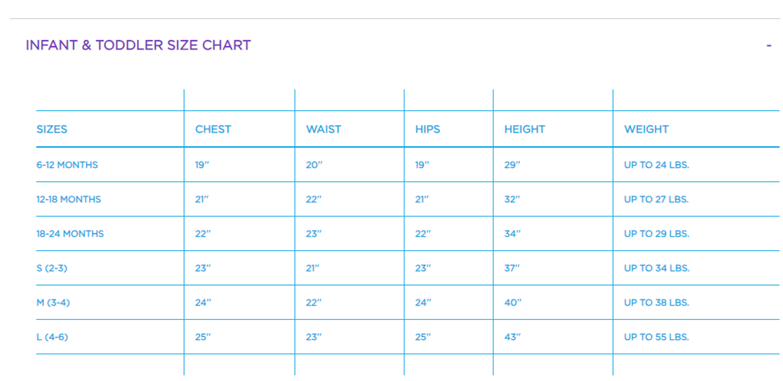Select the L (4-6) size label
This screenshot has height=381, width=783.
(52, 337)
